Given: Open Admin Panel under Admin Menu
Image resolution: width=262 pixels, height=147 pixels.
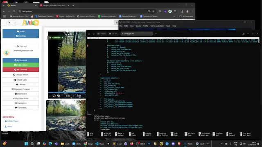Looking at the screenshot, I should point(11,121).
